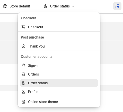
Task: Open Online store theme
Action: (59, 102)
